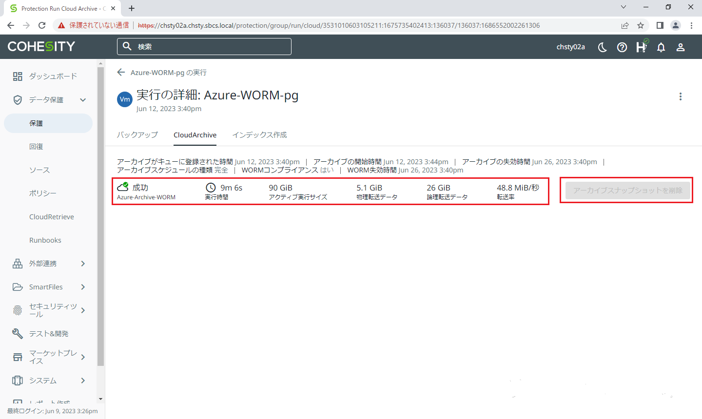Image resolution: width=702 pixels, height=419 pixels.
Task: Select 保護 in the sidebar
Action: coord(48,123)
